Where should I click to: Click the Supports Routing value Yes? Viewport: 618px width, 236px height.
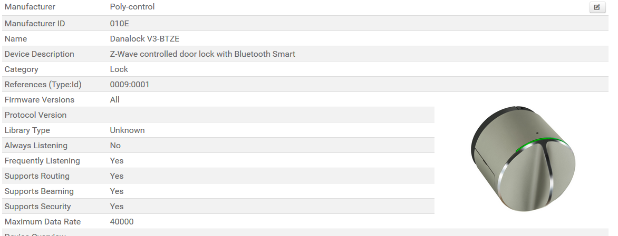[117, 176]
